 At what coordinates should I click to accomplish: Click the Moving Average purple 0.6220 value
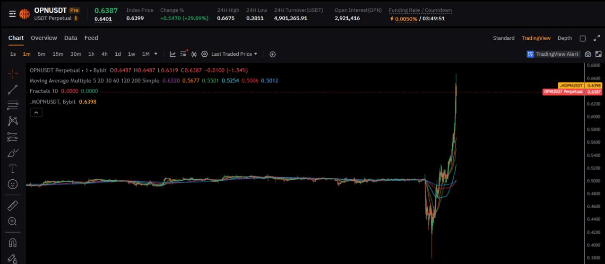170,80
